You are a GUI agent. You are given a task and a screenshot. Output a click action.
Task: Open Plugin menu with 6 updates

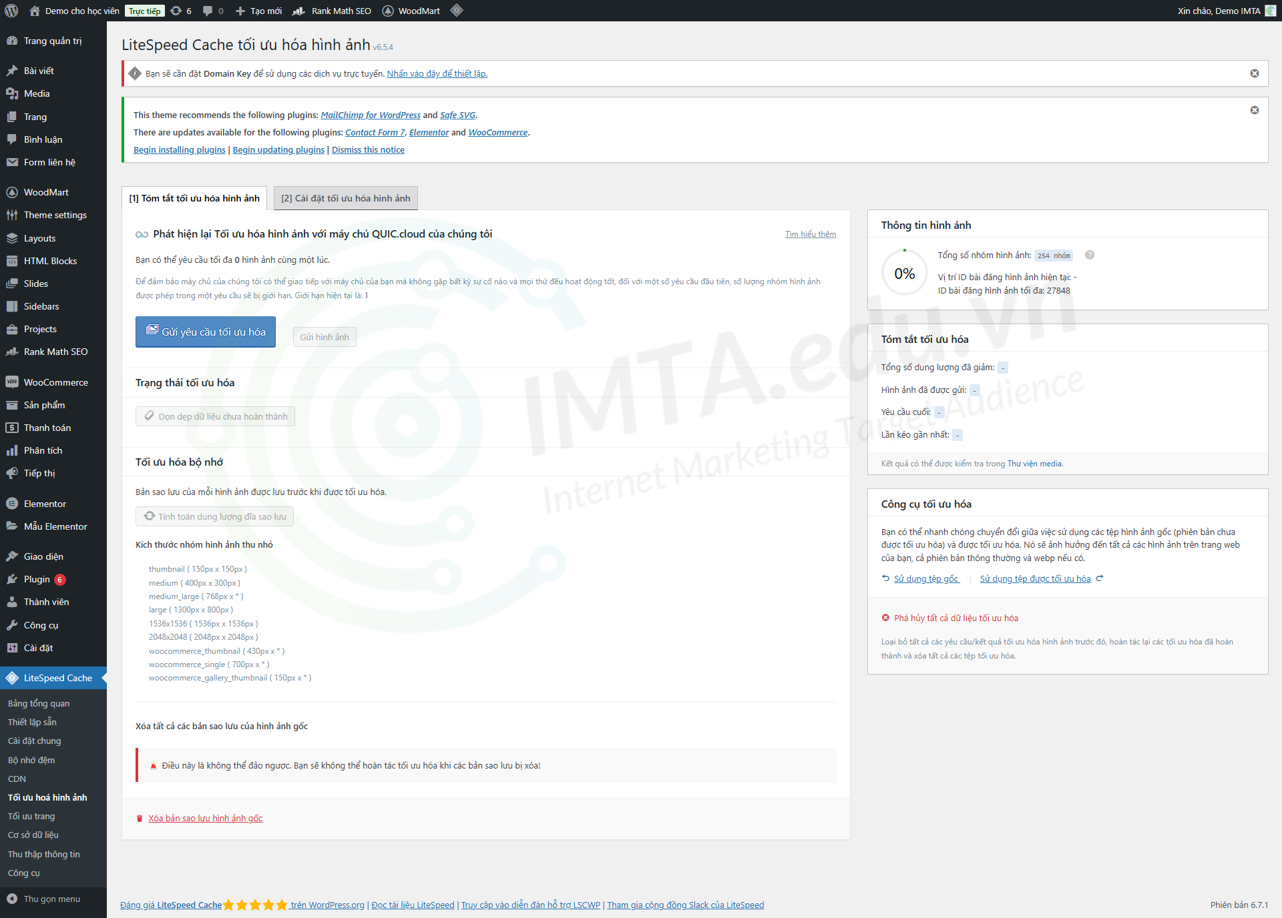tap(53, 579)
